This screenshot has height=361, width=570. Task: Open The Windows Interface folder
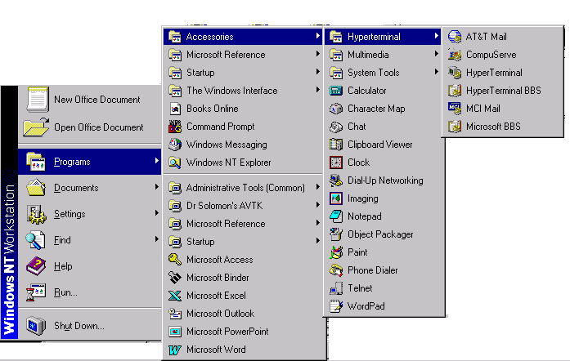click(x=242, y=91)
